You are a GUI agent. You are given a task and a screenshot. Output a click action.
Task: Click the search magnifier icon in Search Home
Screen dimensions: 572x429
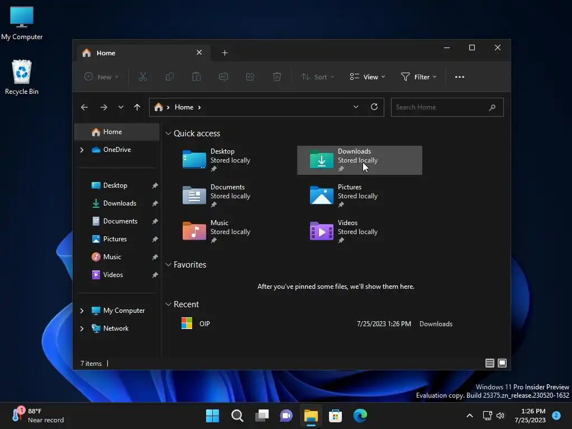492,107
